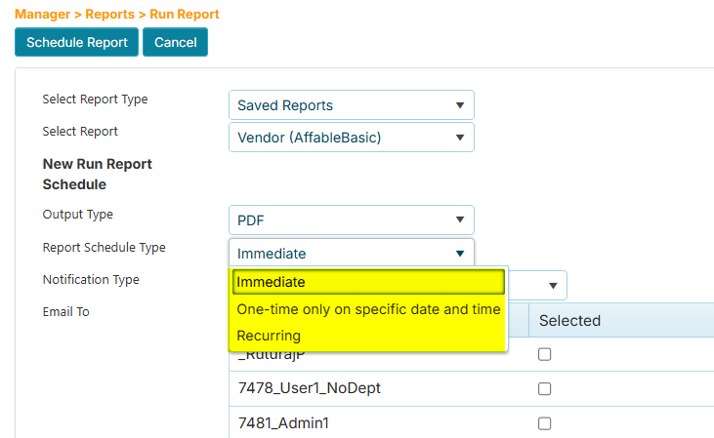The image size is (714, 438).
Task: Open Reports from the breadcrumb trail
Action: click(111, 15)
